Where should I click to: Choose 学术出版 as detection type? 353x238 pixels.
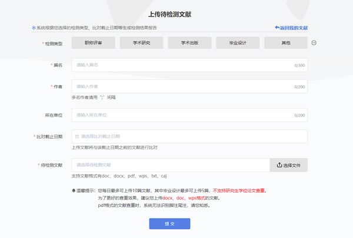click(x=189, y=43)
